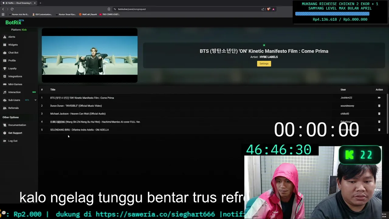This screenshot has height=219, width=389.
Task: Click the Get Support question icon
Action: click(x=5, y=133)
